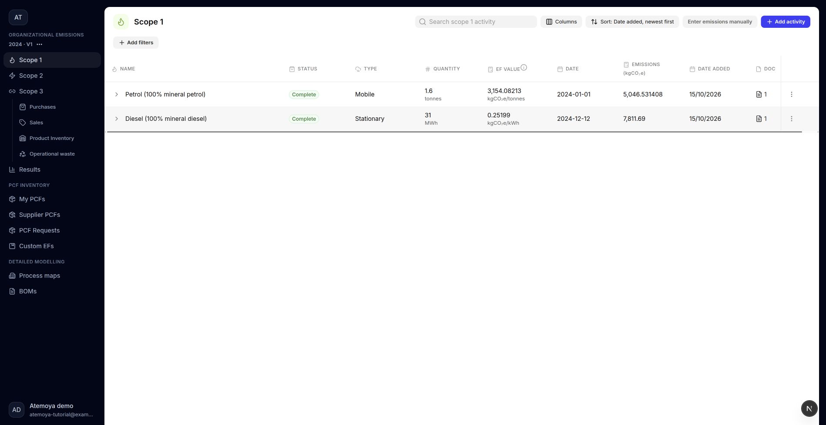Go to Scope 3 in sidebar

pyautogui.click(x=52, y=91)
